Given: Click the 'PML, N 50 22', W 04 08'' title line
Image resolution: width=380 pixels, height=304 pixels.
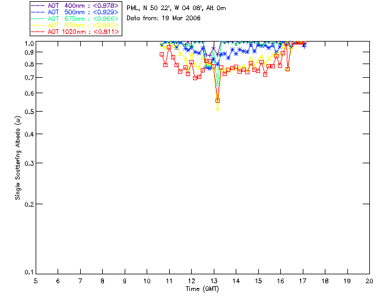Looking at the screenshot, I should [x=176, y=8].
